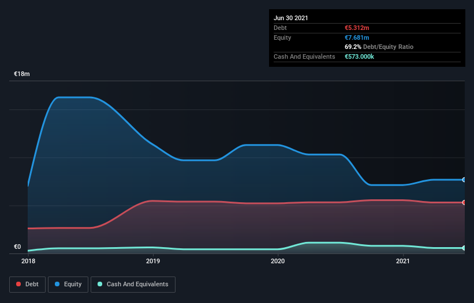Click the Jun 30 2021 tooltip date

tap(291, 18)
